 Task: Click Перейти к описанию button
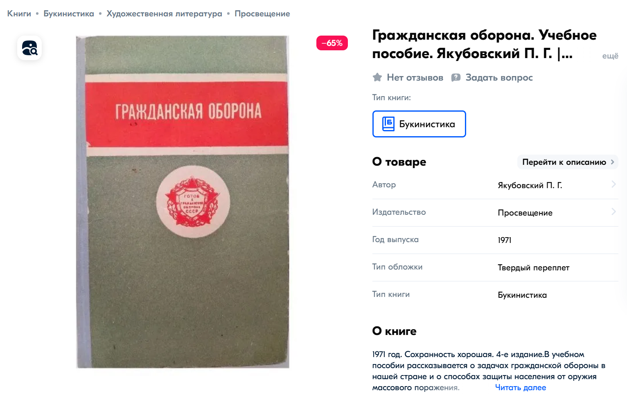(568, 162)
